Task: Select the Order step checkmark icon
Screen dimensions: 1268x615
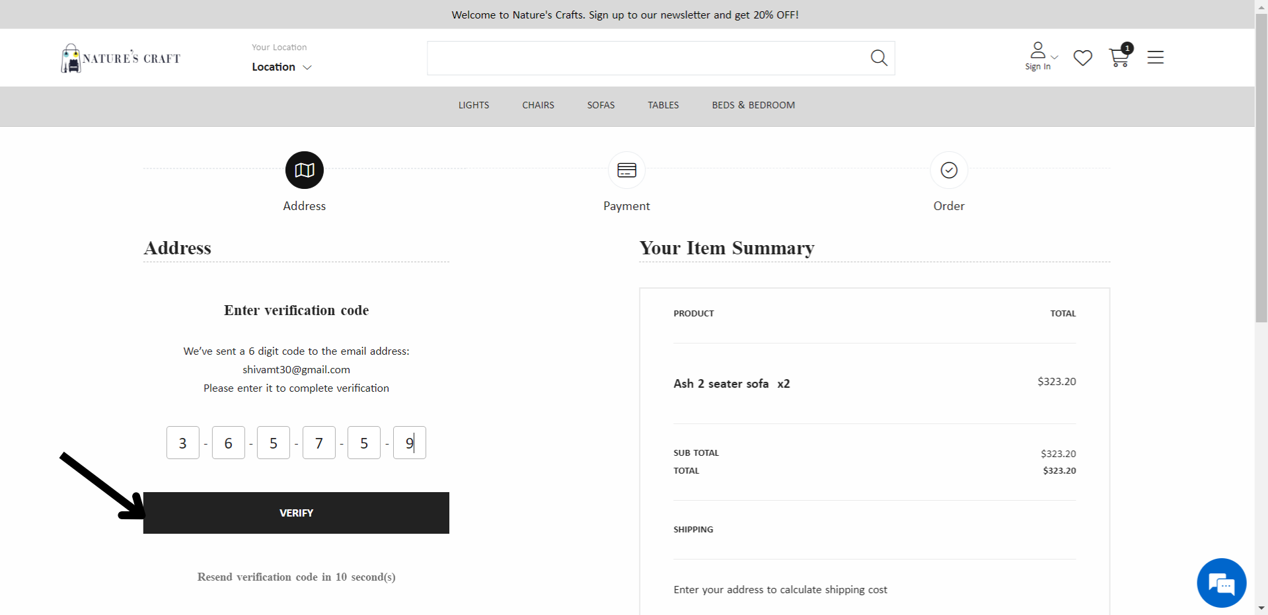Action: [x=949, y=170]
